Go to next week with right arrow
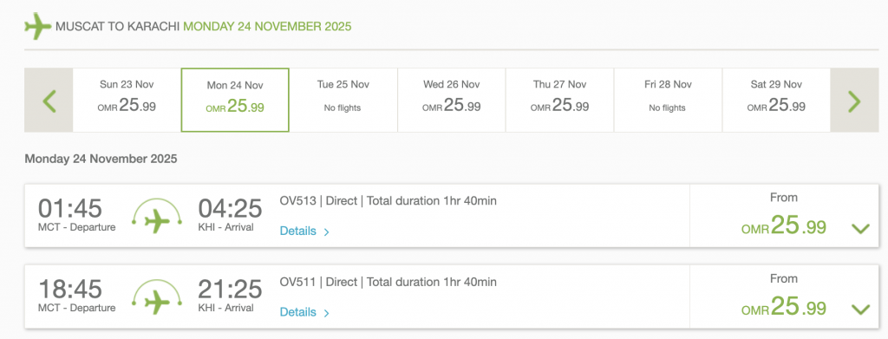The height and width of the screenshot is (339, 888). [854, 101]
